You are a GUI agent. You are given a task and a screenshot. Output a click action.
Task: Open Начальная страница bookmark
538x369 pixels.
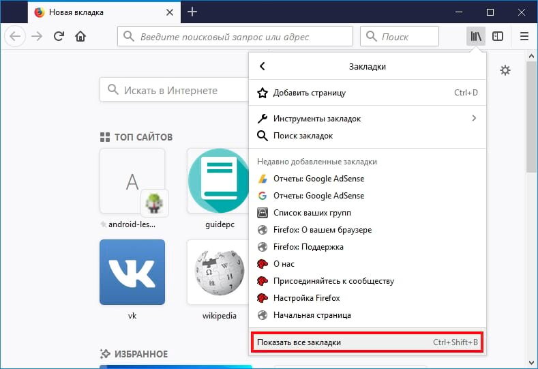(367, 315)
